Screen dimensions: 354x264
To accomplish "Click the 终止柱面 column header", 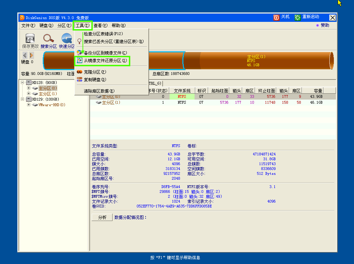I will pos(266,91).
